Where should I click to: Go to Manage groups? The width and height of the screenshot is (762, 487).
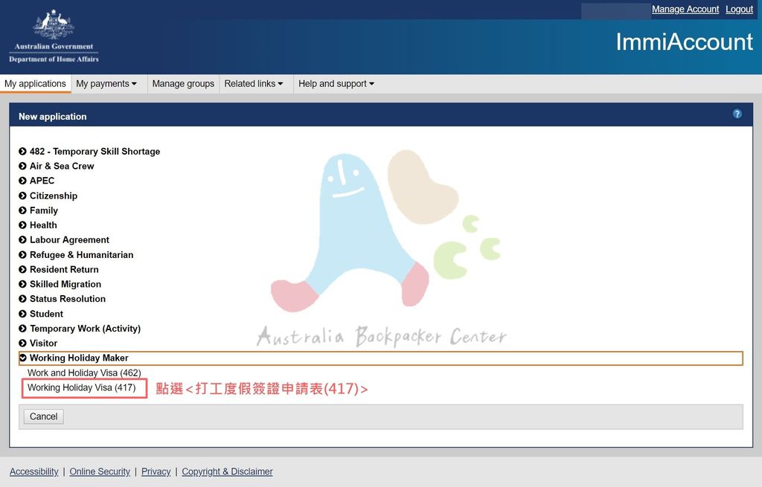point(183,83)
